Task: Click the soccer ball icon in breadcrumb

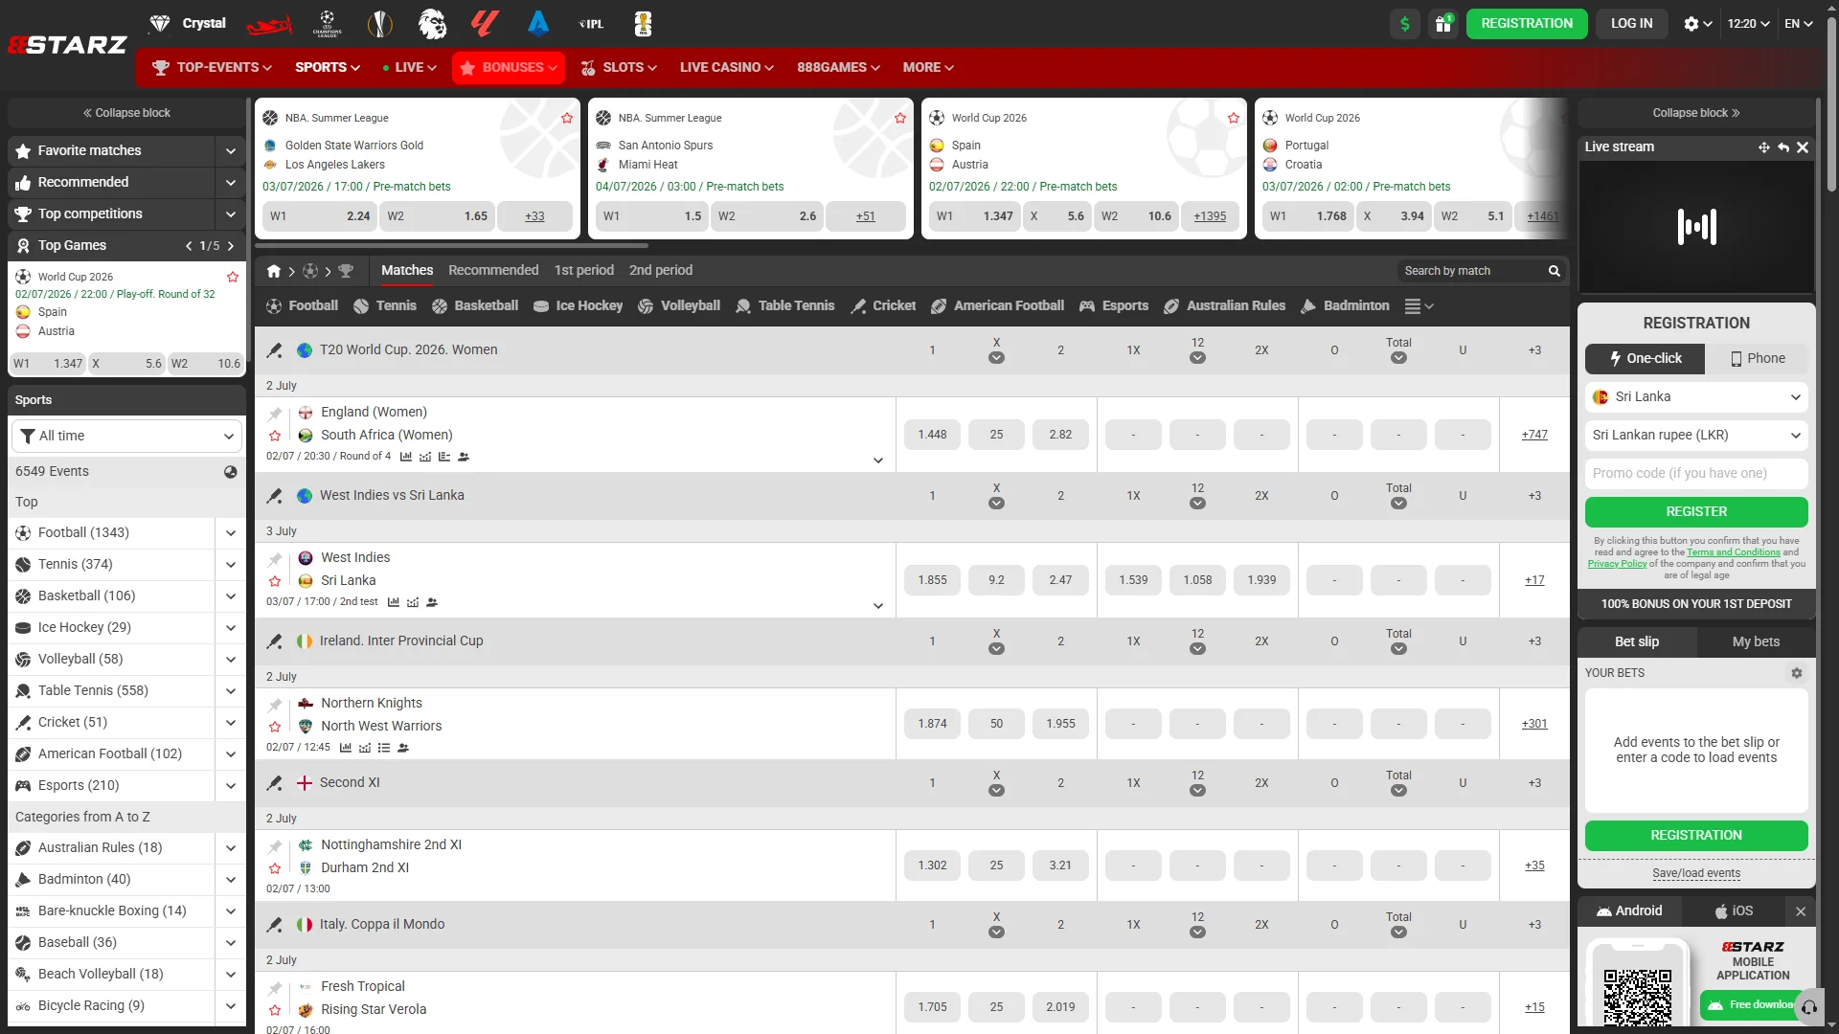Action: point(310,271)
